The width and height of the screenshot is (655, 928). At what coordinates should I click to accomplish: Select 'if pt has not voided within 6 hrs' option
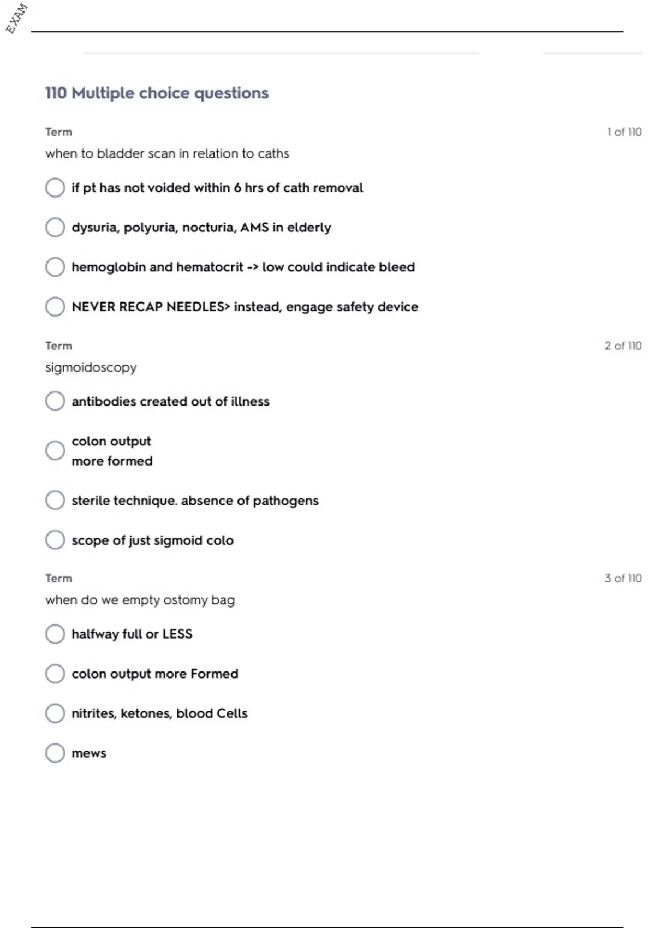coord(55,188)
